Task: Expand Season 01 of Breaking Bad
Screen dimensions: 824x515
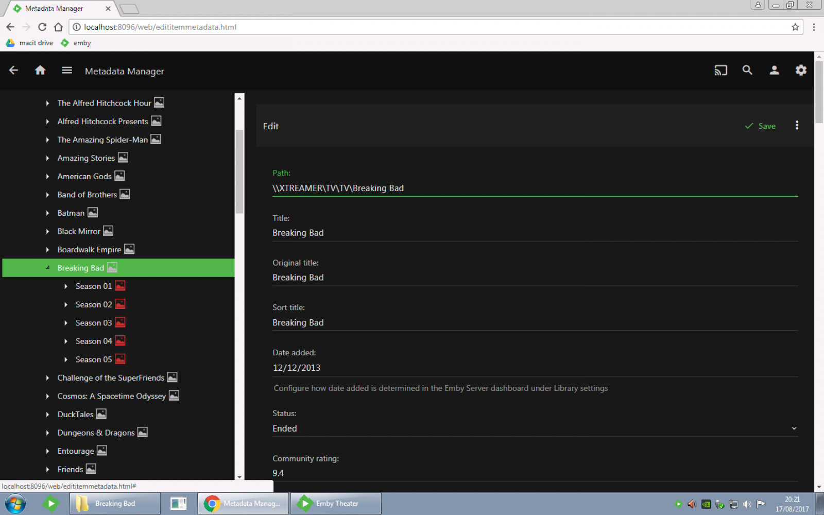Action: [x=65, y=286]
